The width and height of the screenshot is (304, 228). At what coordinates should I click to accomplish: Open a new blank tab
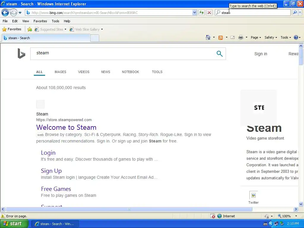tap(95, 38)
